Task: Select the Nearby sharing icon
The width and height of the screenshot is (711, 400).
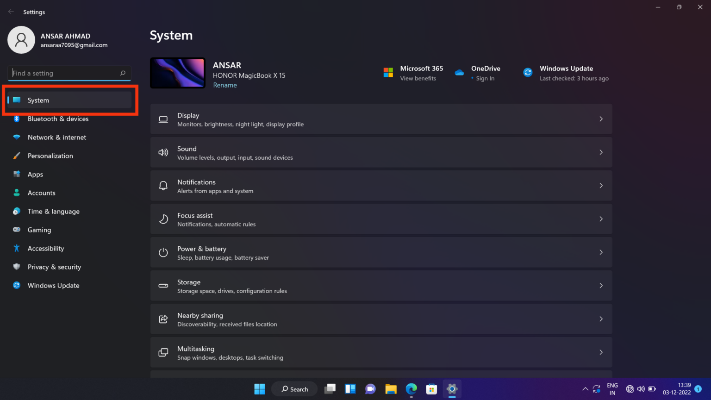Action: (163, 319)
